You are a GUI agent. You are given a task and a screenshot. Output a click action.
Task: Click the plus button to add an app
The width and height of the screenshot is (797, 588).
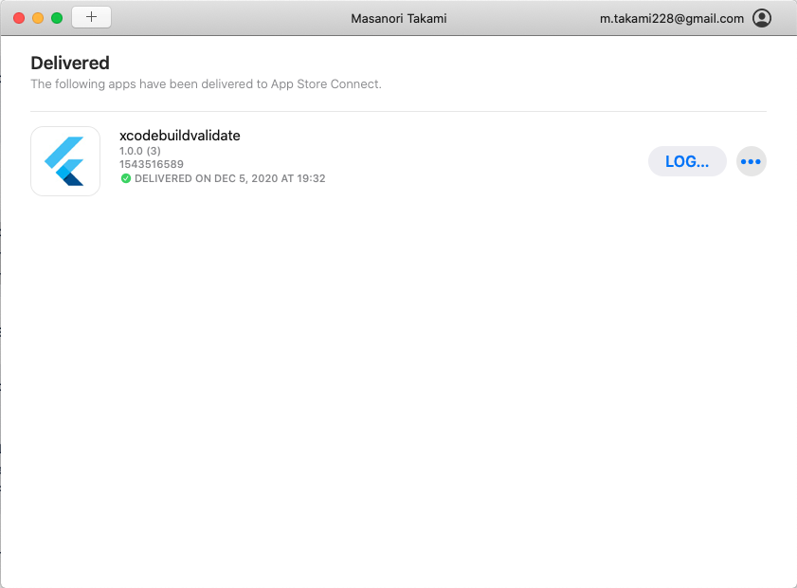tap(92, 17)
